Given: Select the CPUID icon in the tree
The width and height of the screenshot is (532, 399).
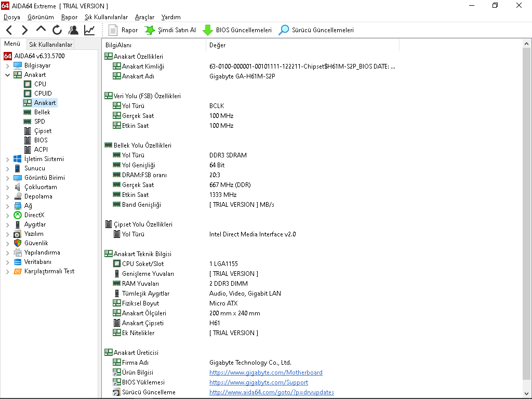Looking at the screenshot, I should pyautogui.click(x=28, y=94).
